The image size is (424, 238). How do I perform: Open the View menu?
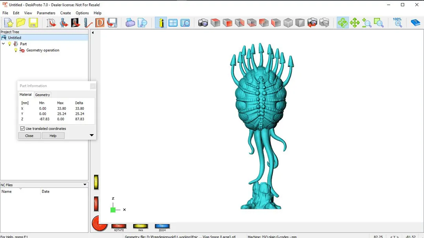pyautogui.click(x=28, y=13)
